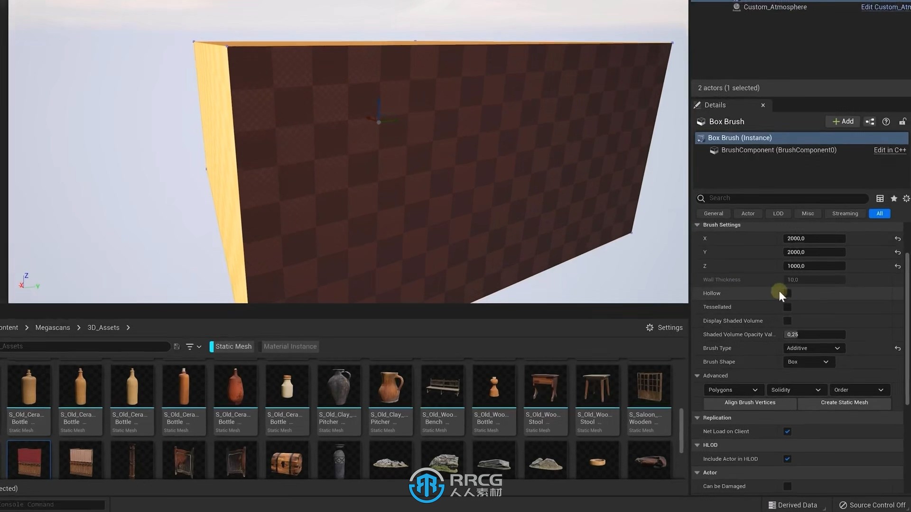Open the Brush Type dropdown
Viewport: 911px width, 512px height.
tap(813, 347)
